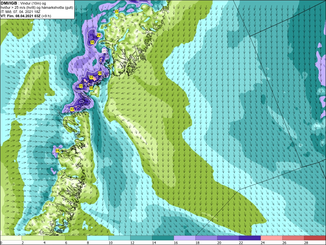This screenshot has width=326, height=245.
Task: Click the yellow 30 gust label
Action: click(91, 88)
